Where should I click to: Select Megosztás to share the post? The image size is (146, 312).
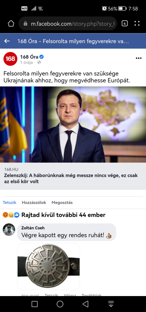(x=62, y=202)
